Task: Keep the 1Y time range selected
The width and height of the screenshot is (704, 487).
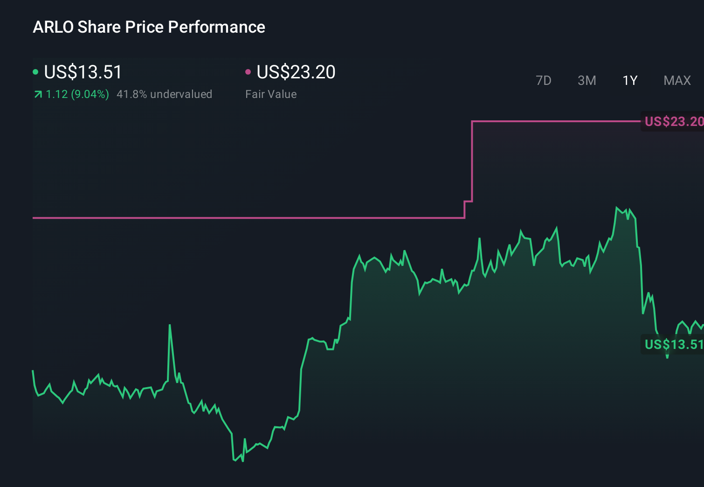Action: tap(629, 81)
